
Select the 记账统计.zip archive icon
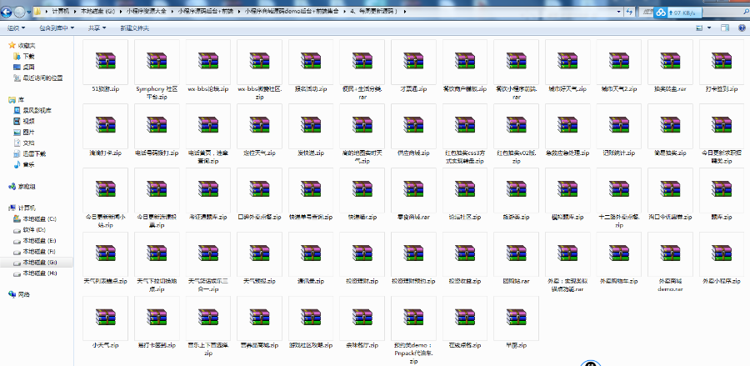point(619,125)
